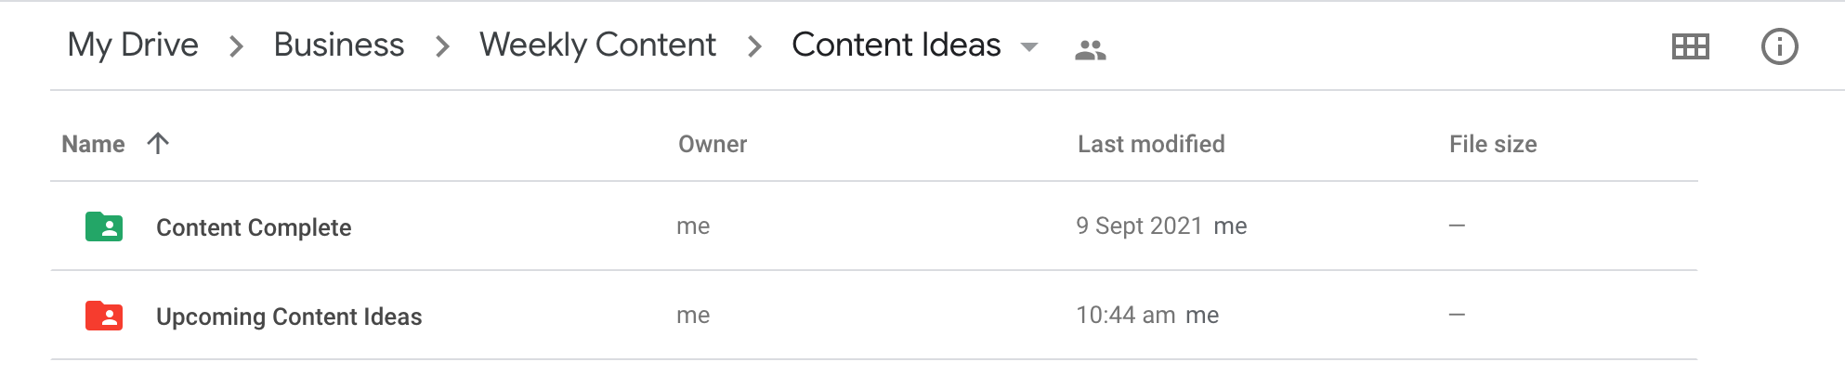
Task: Go to My Drive in breadcrumb
Action: pyautogui.click(x=133, y=45)
